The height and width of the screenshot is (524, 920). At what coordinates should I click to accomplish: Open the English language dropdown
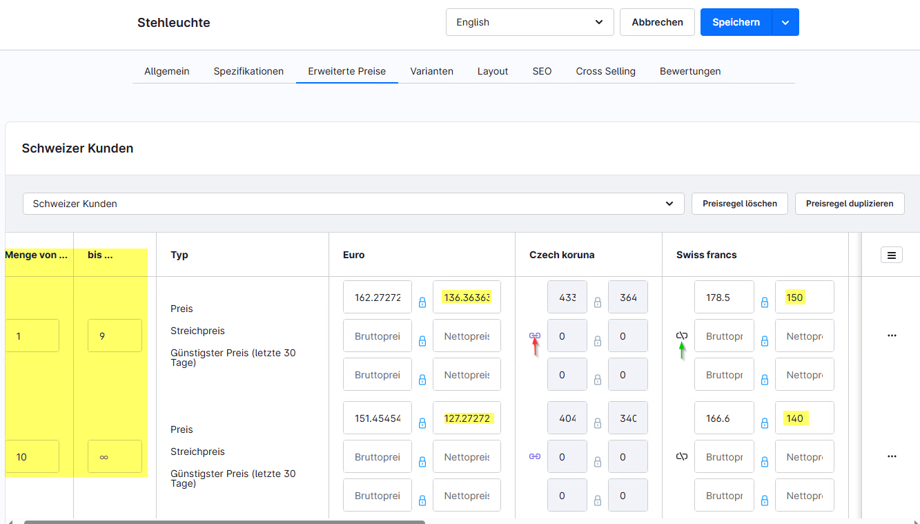click(530, 22)
